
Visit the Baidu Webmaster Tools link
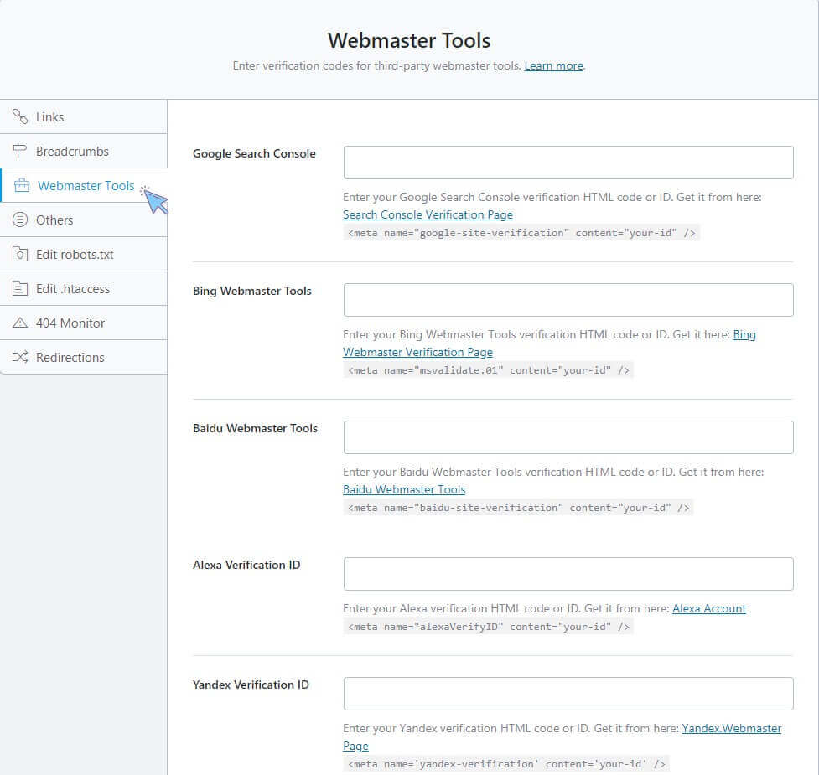404,489
